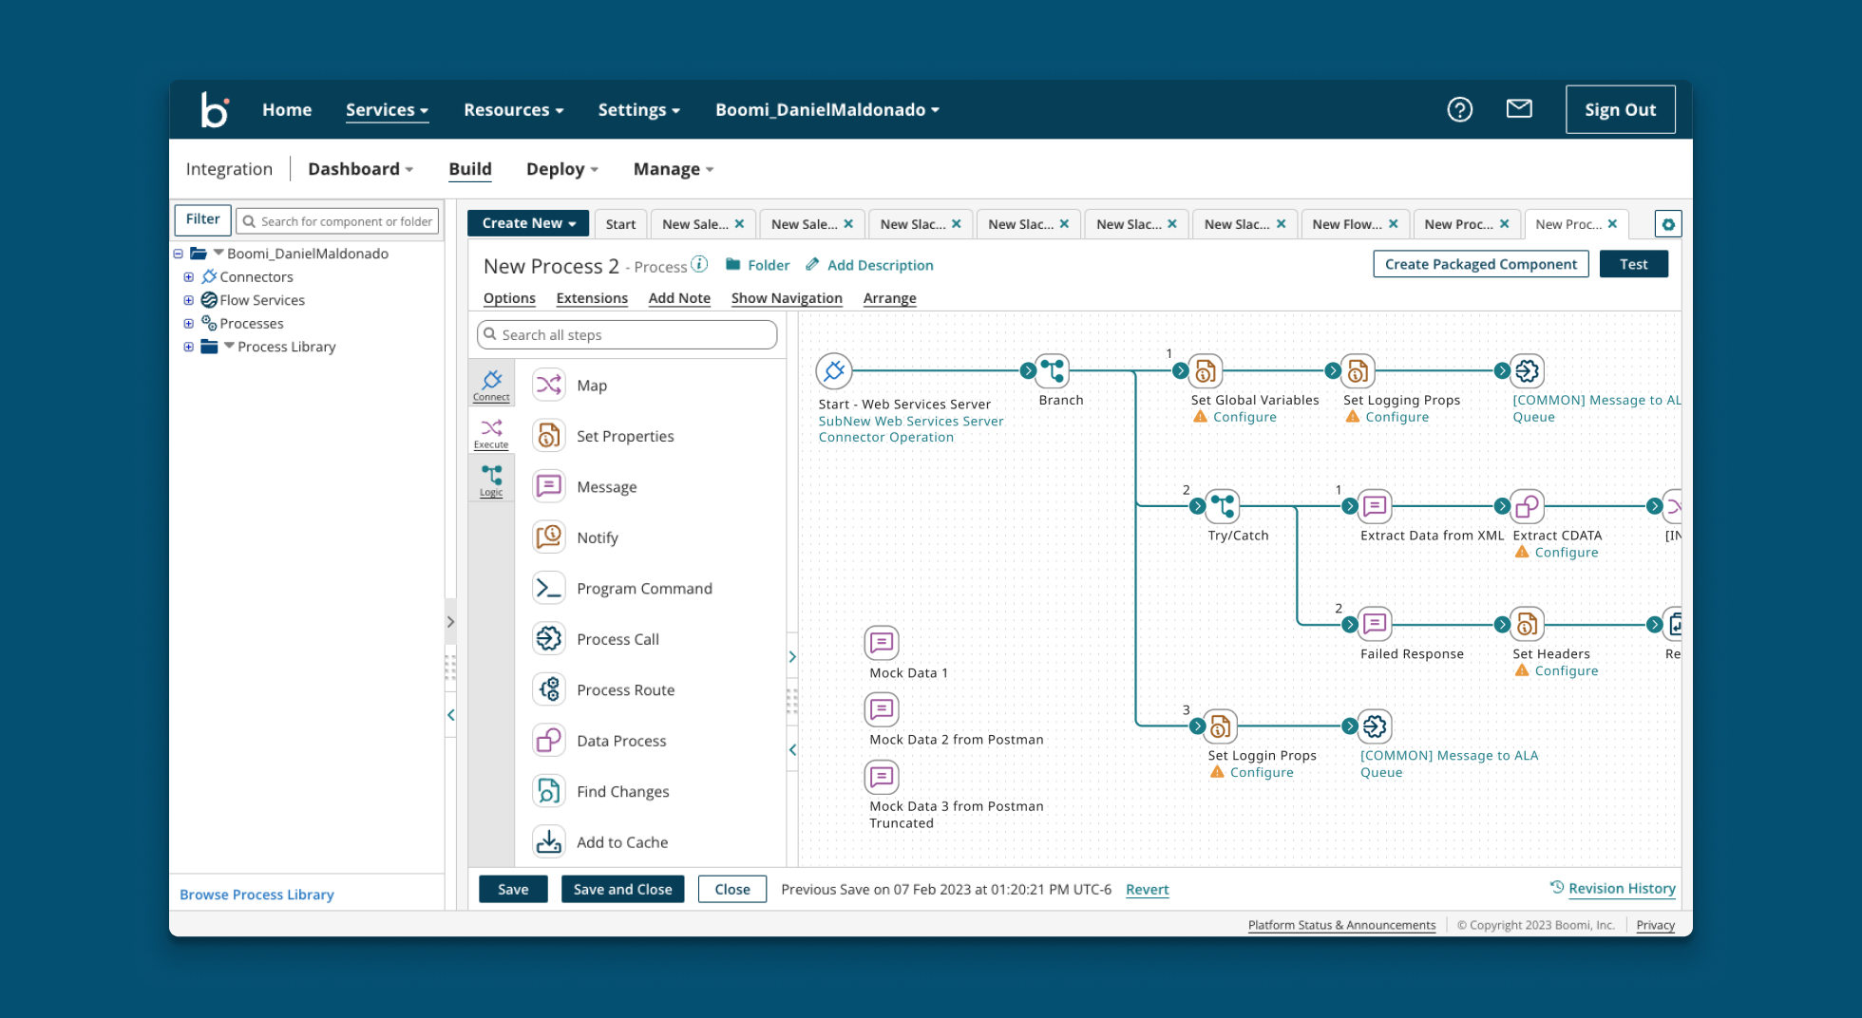Select the Set Global Variables shape
This screenshot has width=1862, height=1018.
coord(1206,371)
